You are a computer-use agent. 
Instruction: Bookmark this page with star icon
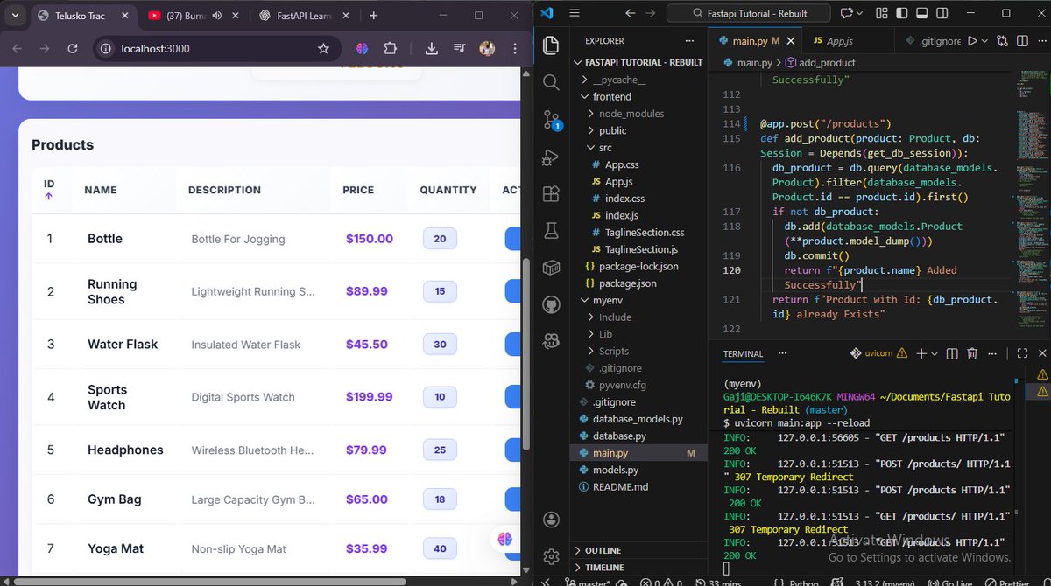coord(323,49)
